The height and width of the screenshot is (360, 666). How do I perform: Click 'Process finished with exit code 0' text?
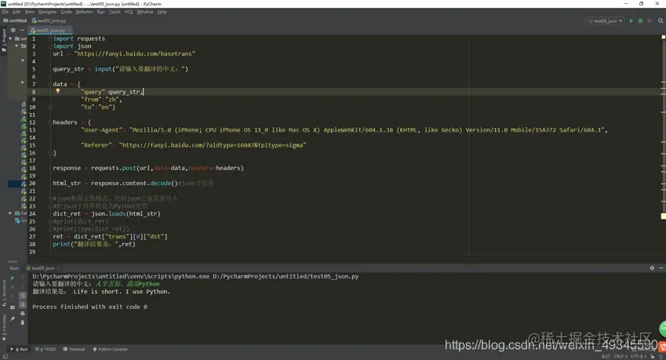click(x=89, y=307)
